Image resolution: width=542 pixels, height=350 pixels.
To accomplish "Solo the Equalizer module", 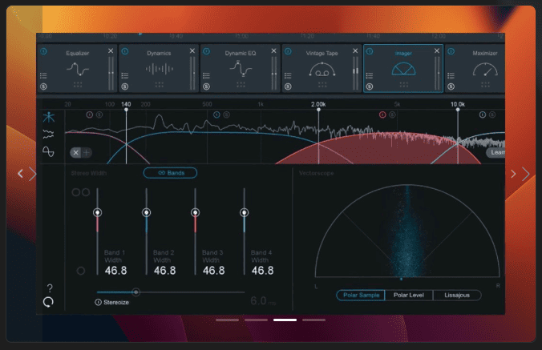I will click(x=43, y=86).
